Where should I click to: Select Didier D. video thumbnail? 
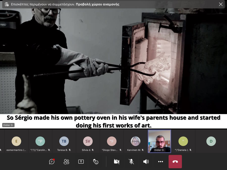point(159,141)
